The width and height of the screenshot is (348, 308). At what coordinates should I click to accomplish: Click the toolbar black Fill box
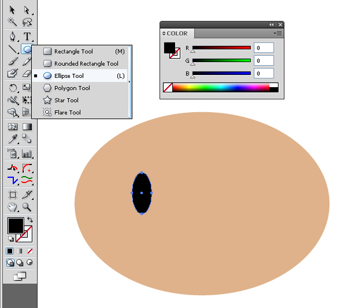[x=16, y=225]
